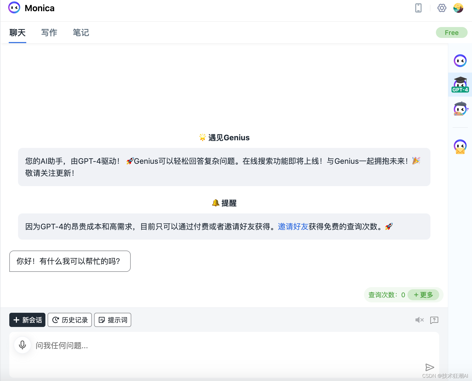Open the mobile device icon in header
472x381 pixels.
tap(418, 8)
